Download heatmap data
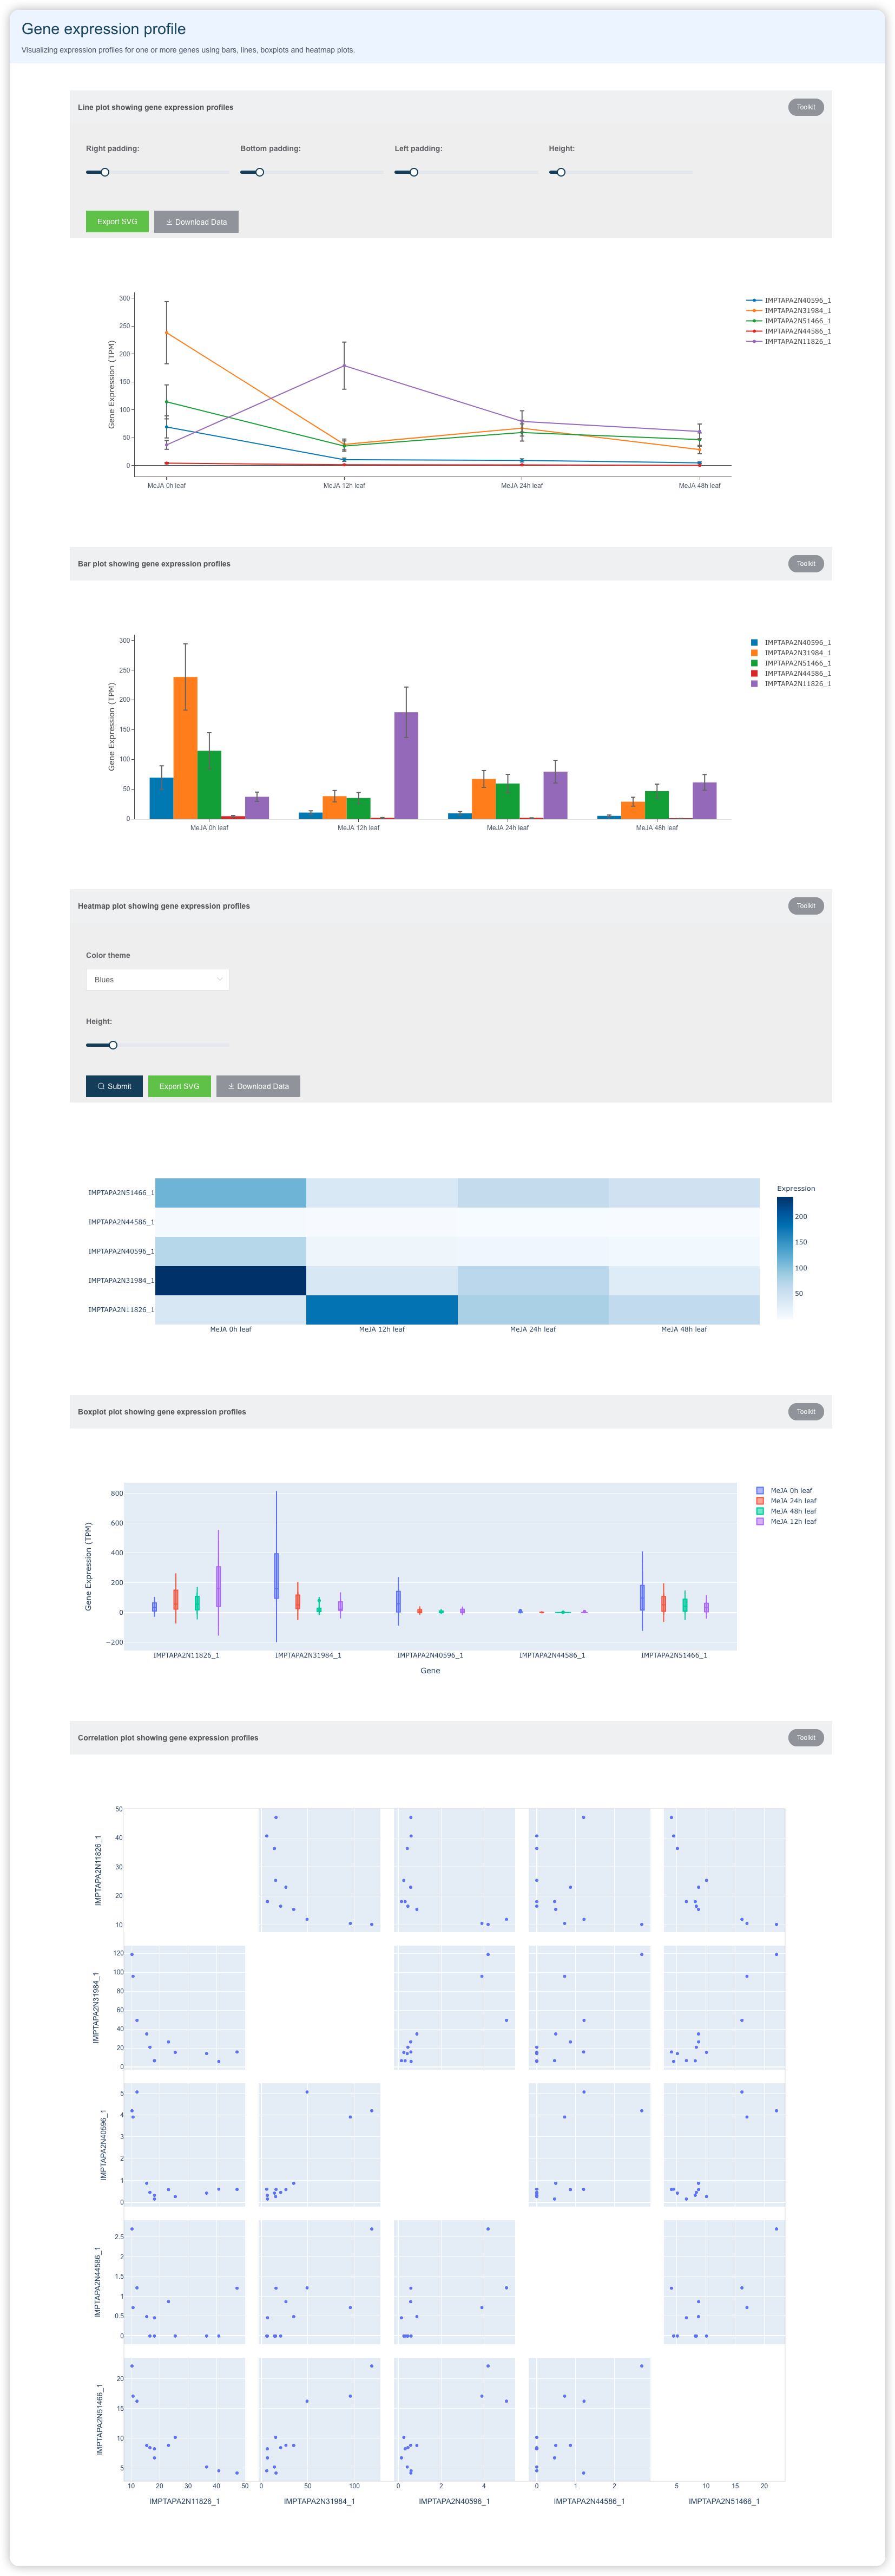This screenshot has height=2576, width=895. (258, 1086)
